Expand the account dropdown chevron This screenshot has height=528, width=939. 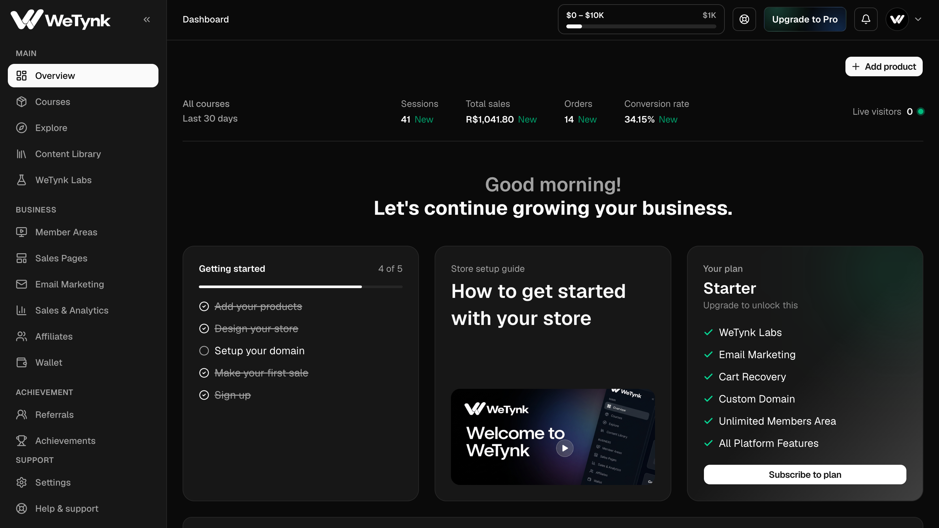pyautogui.click(x=918, y=19)
